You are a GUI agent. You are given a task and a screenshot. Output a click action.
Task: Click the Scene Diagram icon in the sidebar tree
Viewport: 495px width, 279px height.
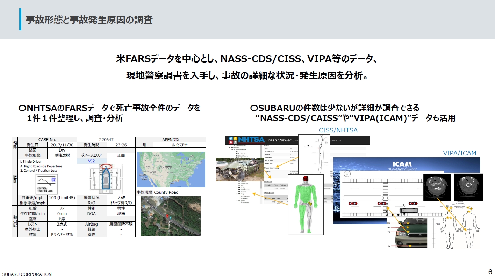click(235, 146)
